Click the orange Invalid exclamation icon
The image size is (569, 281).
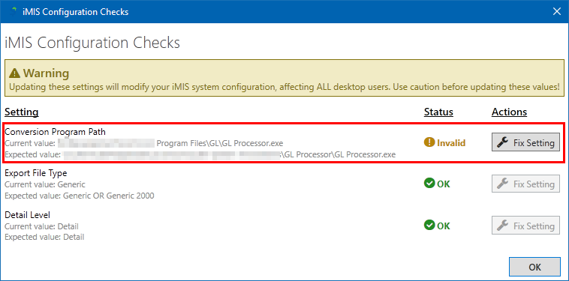[429, 142]
